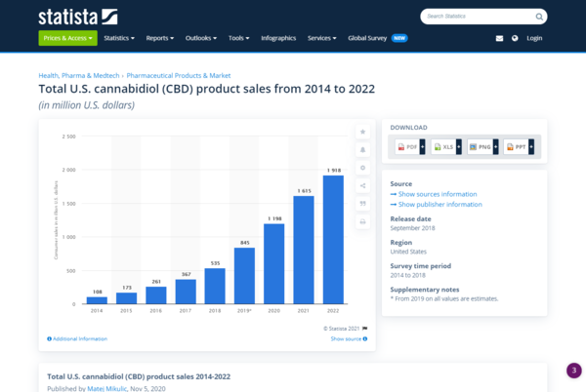Click the PDF file icon
586x392 pixels.
coord(401,147)
